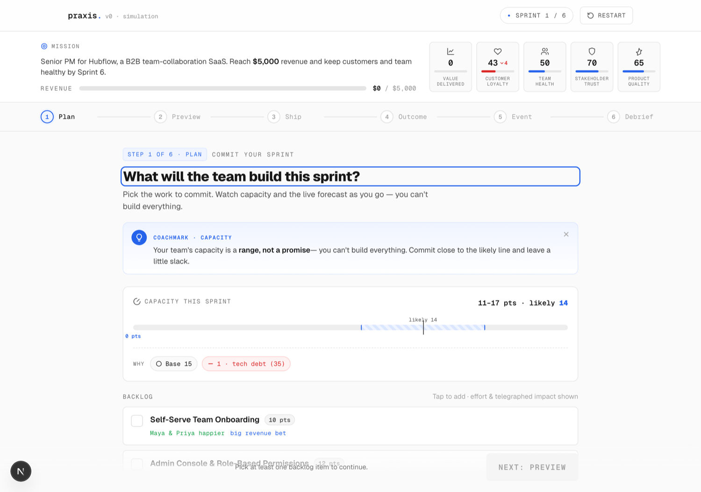Click the Customer Loyalty 43 card
Image resolution: width=701 pixels, height=492 pixels.
[x=498, y=67]
